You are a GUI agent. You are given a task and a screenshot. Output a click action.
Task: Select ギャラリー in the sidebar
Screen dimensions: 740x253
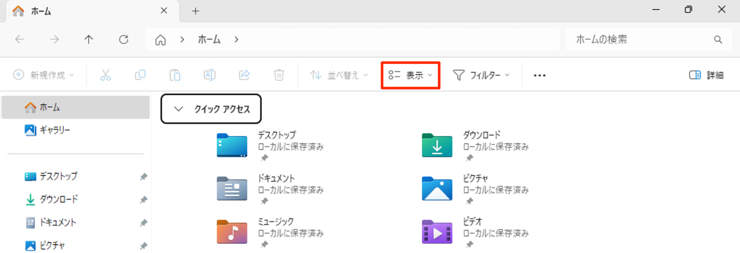coord(76,130)
